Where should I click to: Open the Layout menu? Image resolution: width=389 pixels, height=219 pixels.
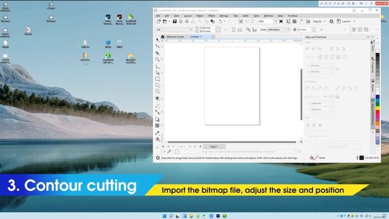pyautogui.click(x=188, y=16)
